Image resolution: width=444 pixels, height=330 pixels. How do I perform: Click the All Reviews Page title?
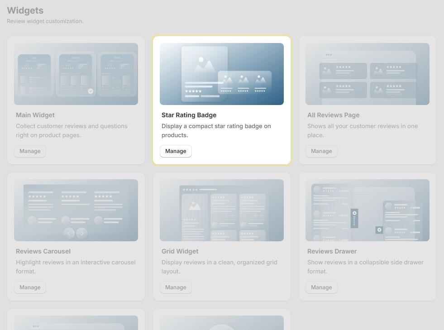tap(333, 115)
